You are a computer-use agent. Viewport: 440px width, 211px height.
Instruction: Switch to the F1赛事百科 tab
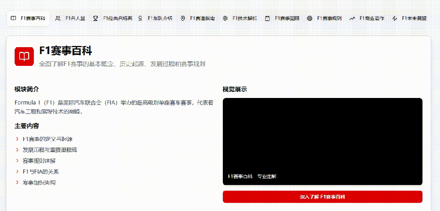pyautogui.click(x=28, y=18)
